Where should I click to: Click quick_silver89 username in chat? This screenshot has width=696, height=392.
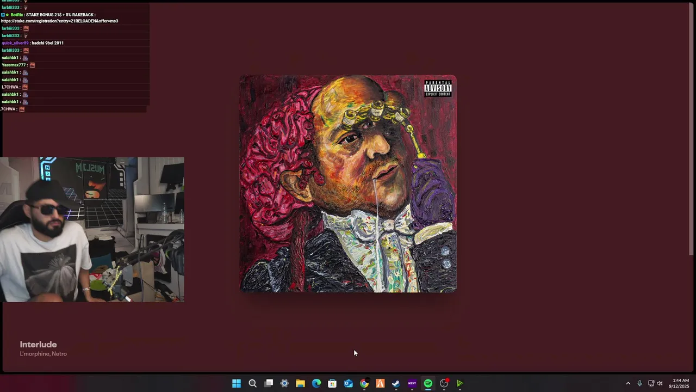[x=15, y=43]
